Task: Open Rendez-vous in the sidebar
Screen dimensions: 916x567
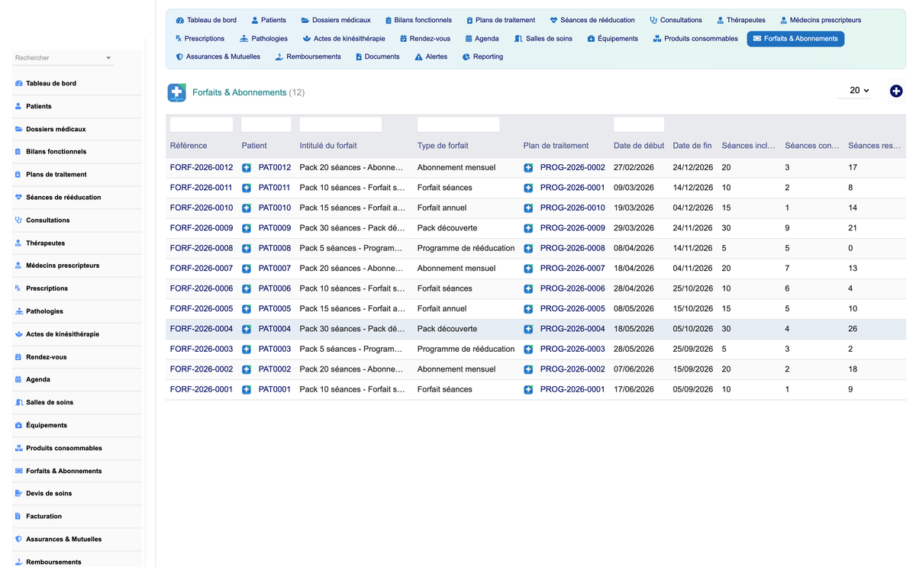Action: (47, 357)
